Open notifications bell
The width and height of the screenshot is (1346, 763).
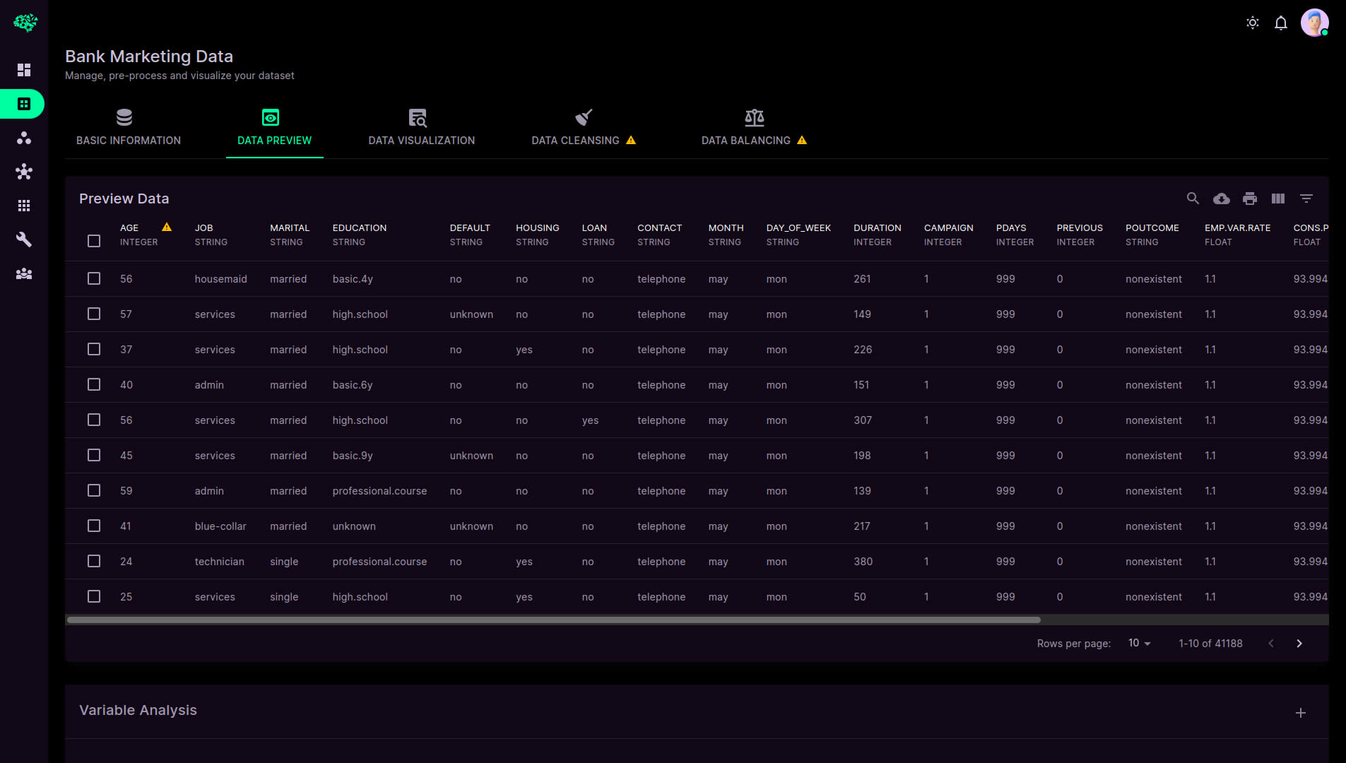pyautogui.click(x=1281, y=23)
